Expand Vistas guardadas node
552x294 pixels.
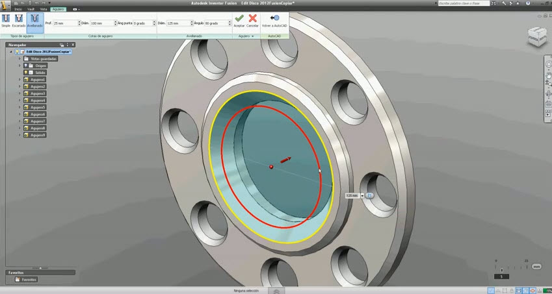[20, 58]
